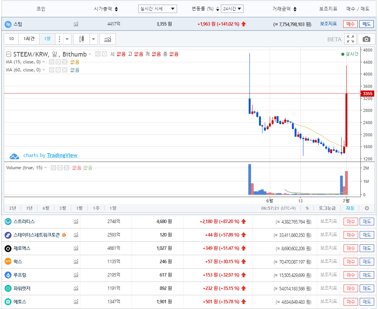378x309 pixels.
Task: Click 매도 button for 스팀
Action: coord(367,24)
